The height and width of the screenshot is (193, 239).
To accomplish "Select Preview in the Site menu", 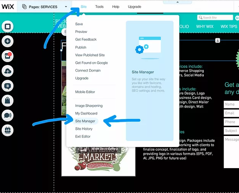I will (x=81, y=32).
